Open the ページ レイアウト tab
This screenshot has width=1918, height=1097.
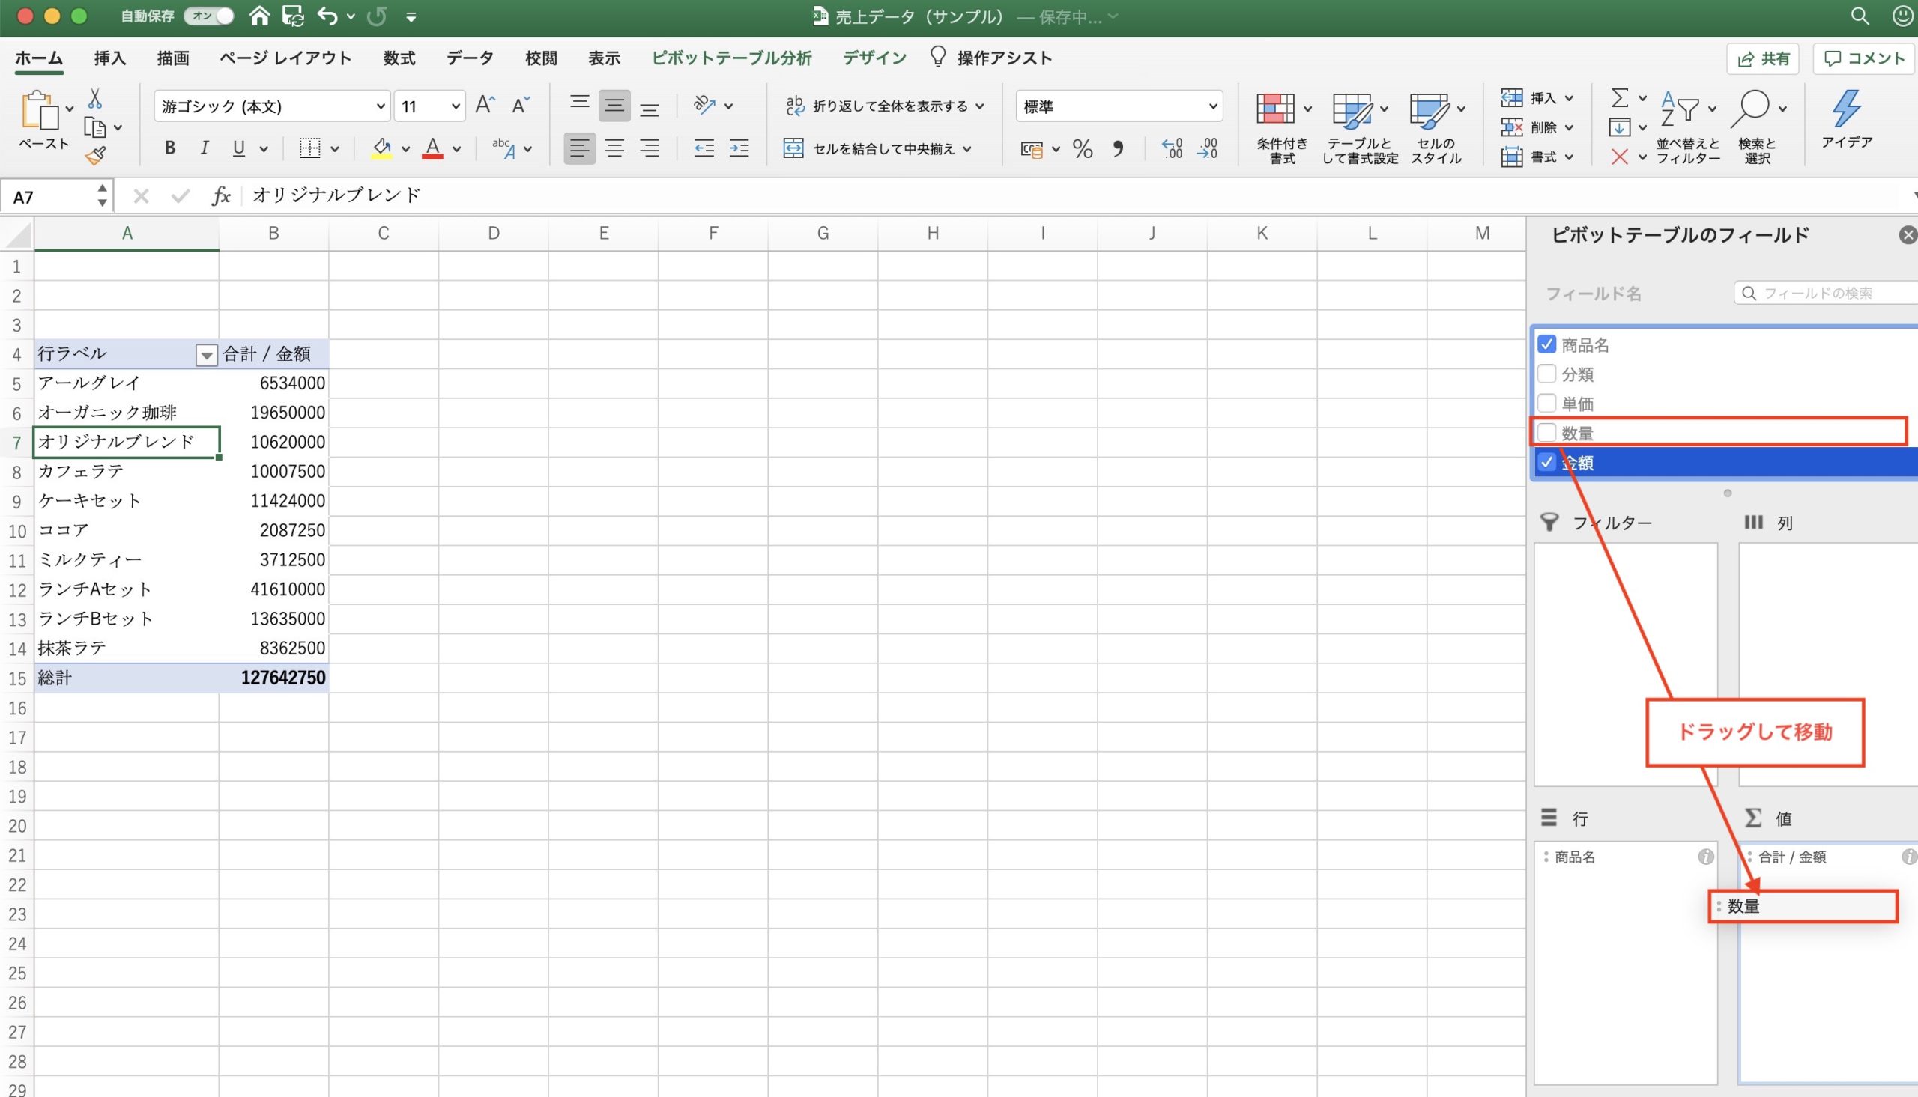point(285,58)
